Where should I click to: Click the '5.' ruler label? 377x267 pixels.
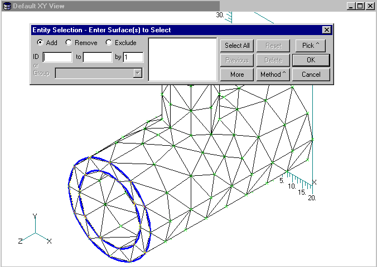click(282, 181)
